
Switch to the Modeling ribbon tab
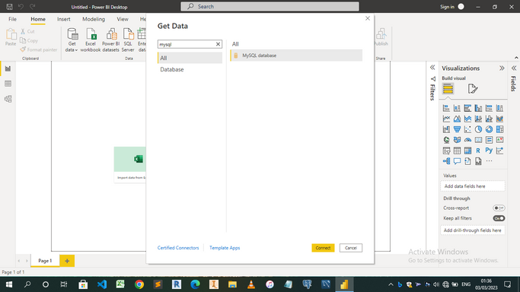(x=94, y=19)
